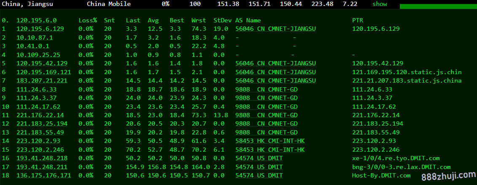Screen dimensions: 477x185
Task: Select the "China, Jiangsu" location text
Action: (27, 4)
